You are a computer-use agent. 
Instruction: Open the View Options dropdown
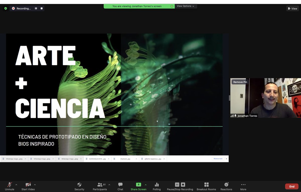(186, 6)
